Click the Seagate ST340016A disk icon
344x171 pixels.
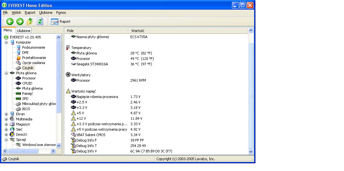point(73,64)
